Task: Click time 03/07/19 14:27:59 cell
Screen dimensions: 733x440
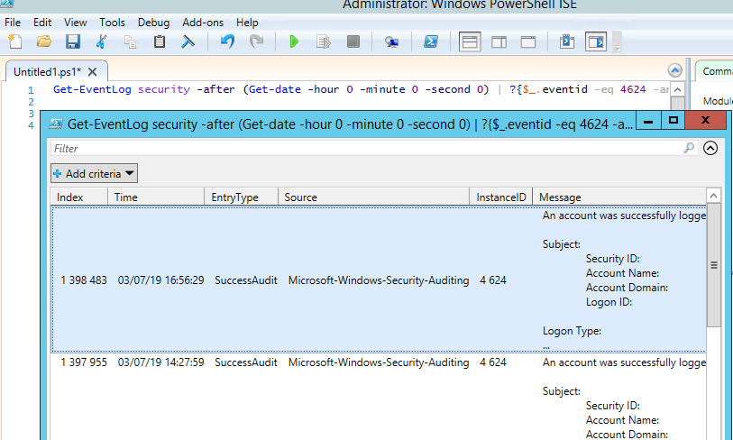Action: tap(160, 362)
